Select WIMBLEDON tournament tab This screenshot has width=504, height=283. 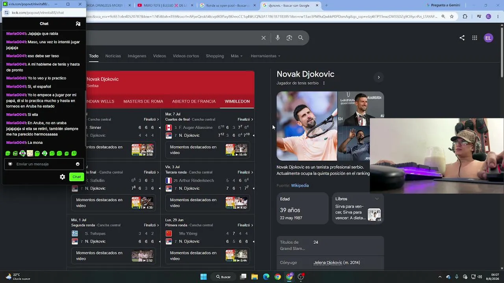(x=237, y=101)
